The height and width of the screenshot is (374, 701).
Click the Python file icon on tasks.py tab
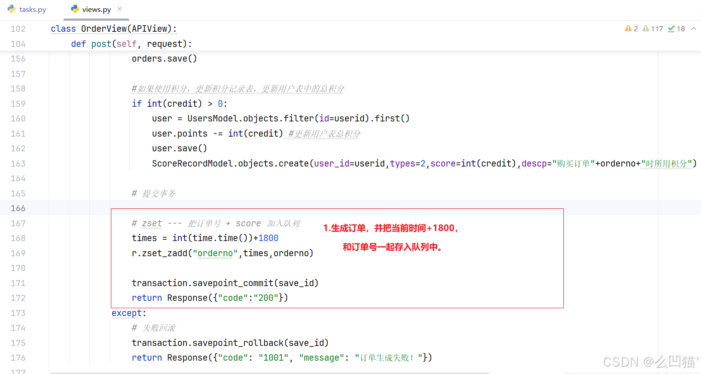click(x=12, y=9)
